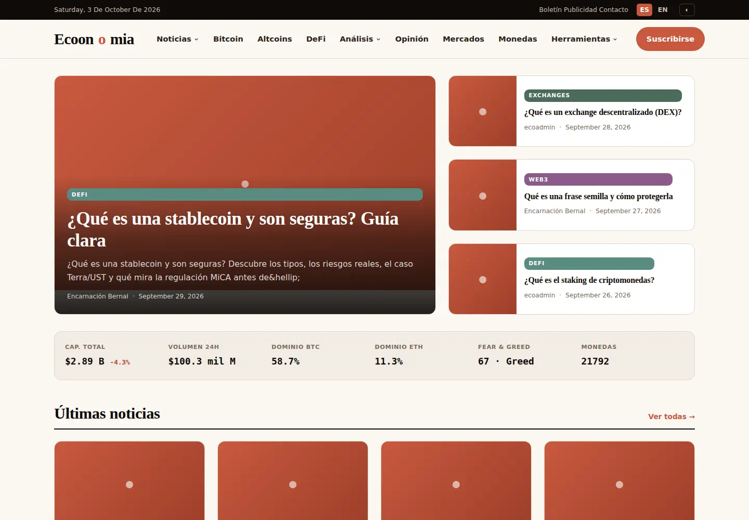Open the frase semilla article title
The height and width of the screenshot is (520, 749).
coord(598,197)
